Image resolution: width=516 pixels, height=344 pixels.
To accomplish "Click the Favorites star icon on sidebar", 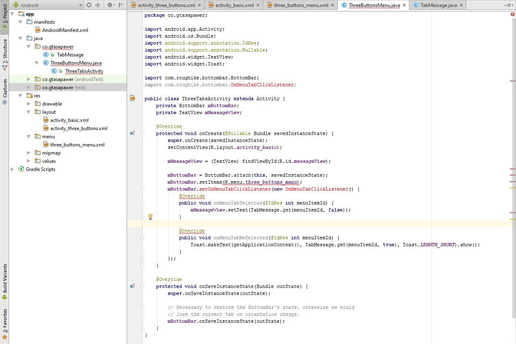I will pyautogui.click(x=5, y=337).
